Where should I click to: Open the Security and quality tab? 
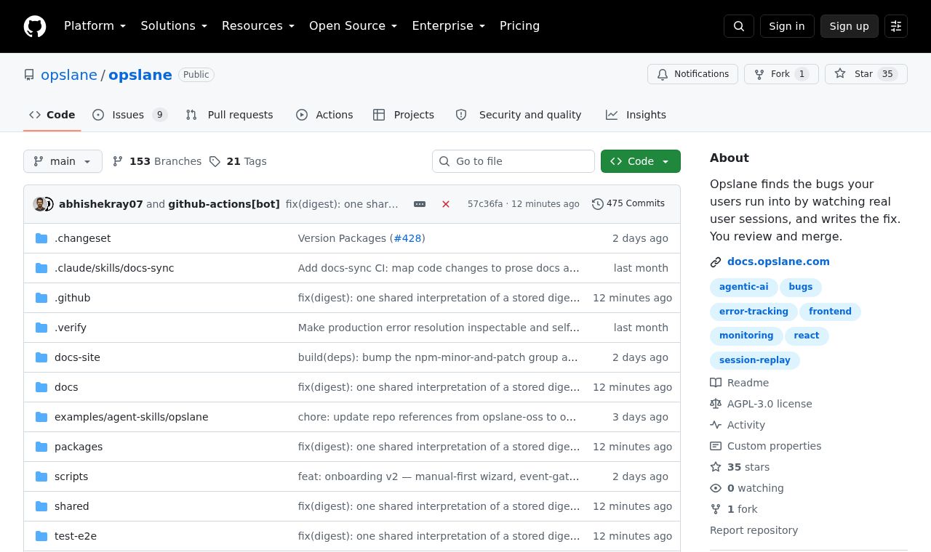(x=519, y=115)
